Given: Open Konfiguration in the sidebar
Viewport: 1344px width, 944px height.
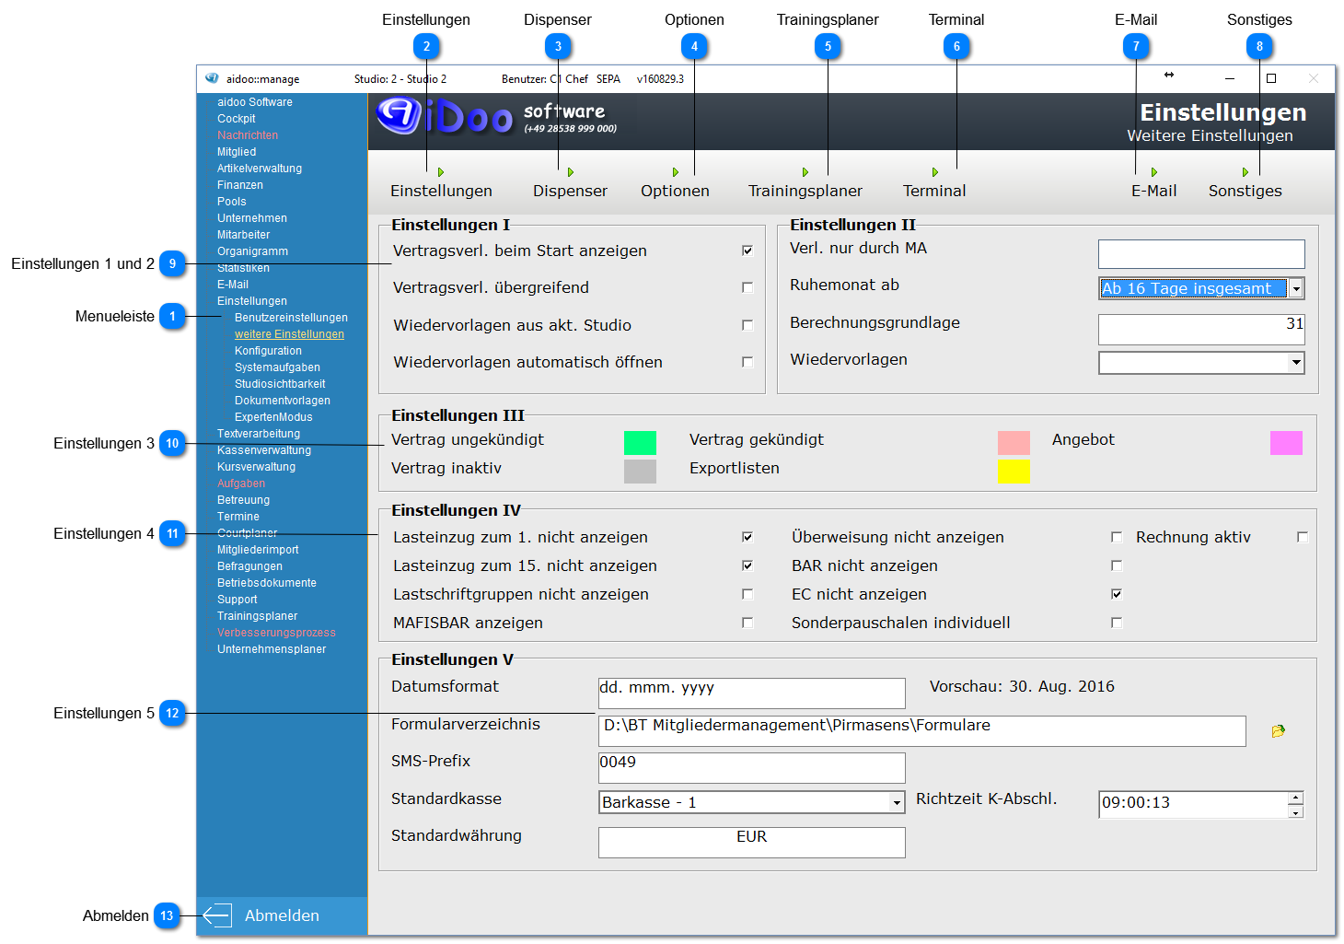Looking at the screenshot, I should pyautogui.click(x=268, y=351).
